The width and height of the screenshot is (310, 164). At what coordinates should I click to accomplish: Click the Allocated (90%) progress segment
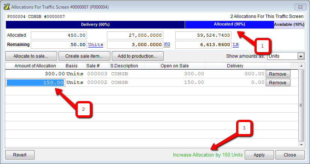[229, 25]
